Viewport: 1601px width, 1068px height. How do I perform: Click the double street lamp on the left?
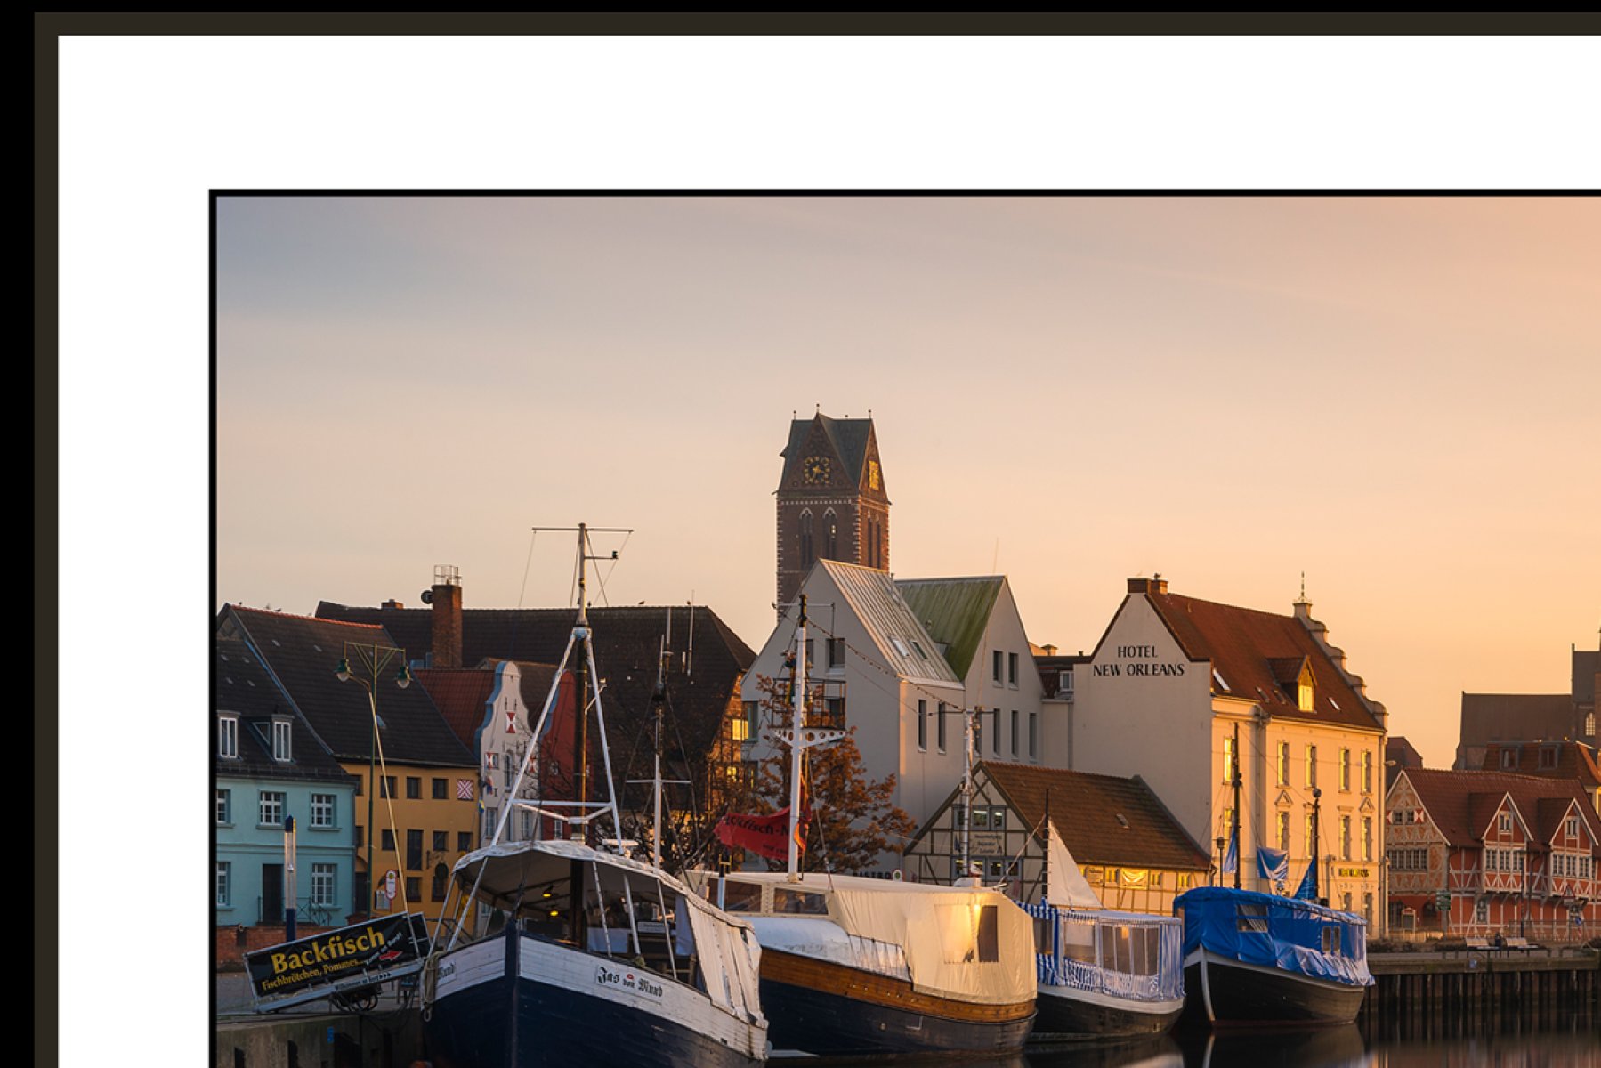373,669
